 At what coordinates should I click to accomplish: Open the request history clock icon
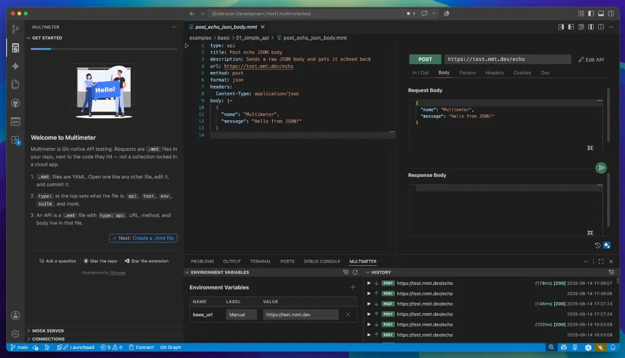coord(597,245)
